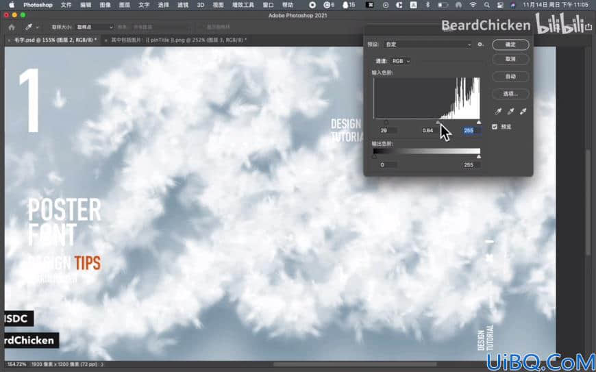Viewport: 596px width, 372px height.
Task: Open the 增效工具 (Plugins) menu
Action: pos(243,5)
